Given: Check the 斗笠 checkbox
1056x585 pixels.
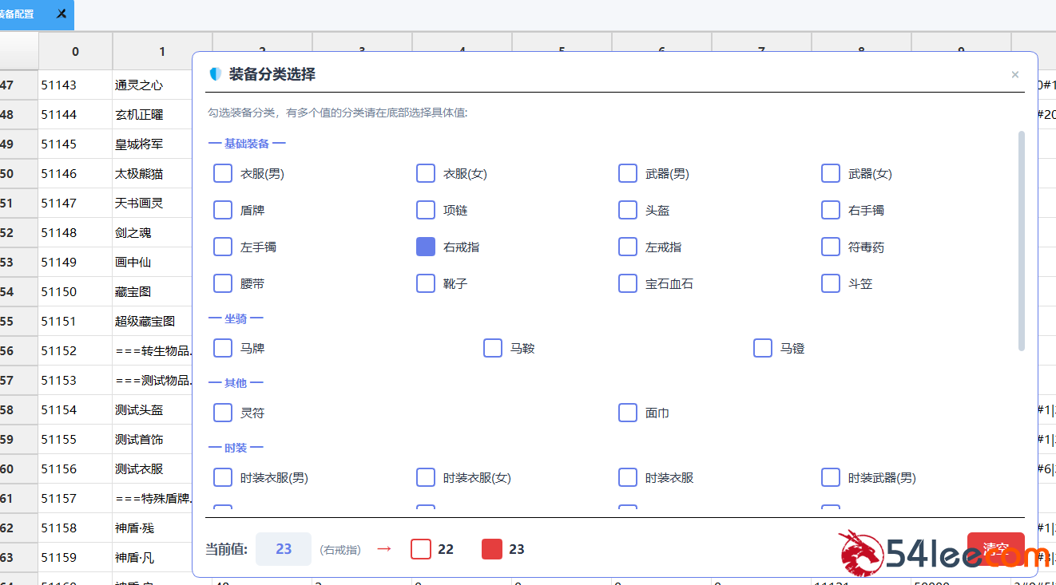Looking at the screenshot, I should (831, 283).
